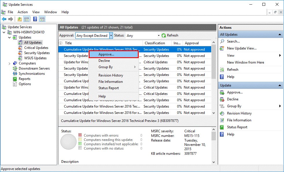Open Status Report in Actions pane
Screen dimensions: 284x172
pos(237,127)
